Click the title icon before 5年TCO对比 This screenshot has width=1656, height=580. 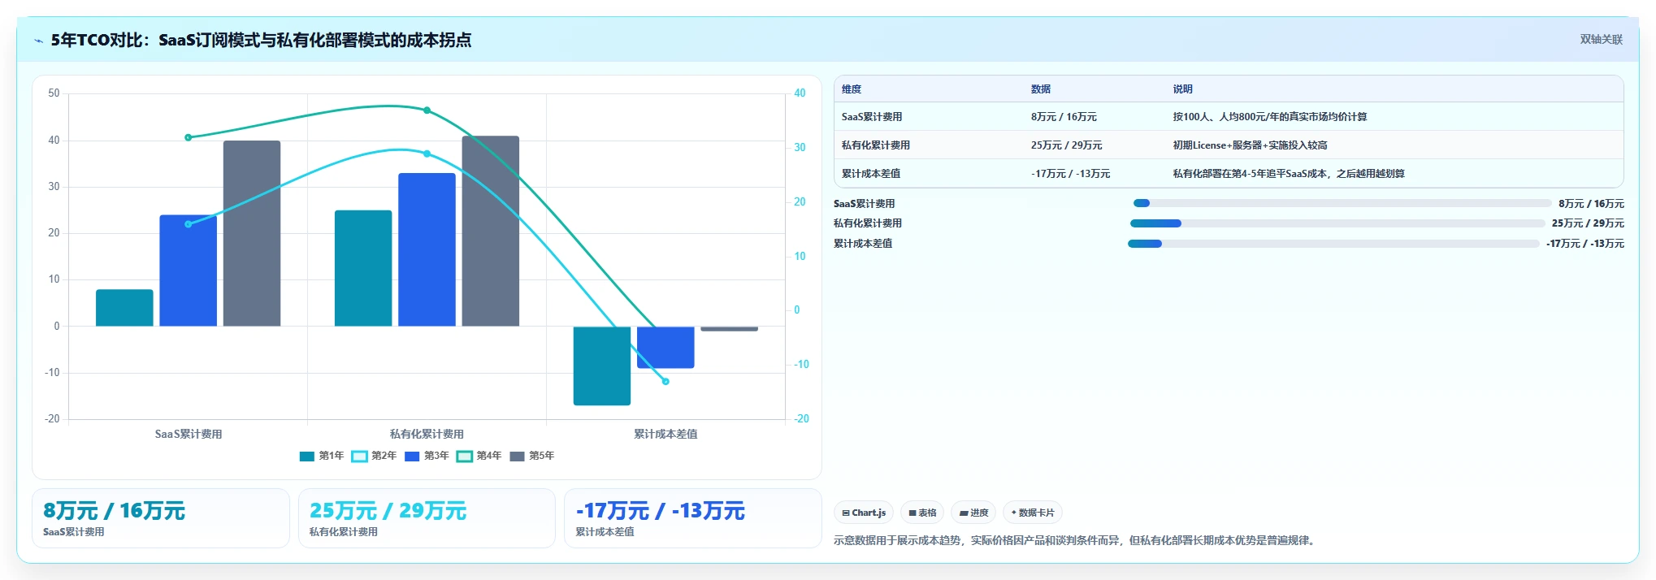[x=38, y=41]
